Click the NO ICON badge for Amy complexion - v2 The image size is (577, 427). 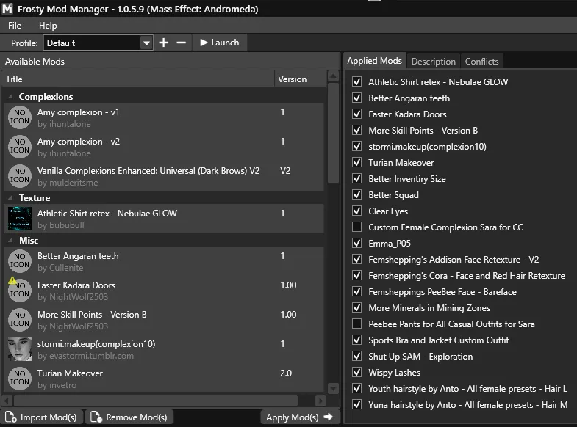pyautogui.click(x=20, y=147)
